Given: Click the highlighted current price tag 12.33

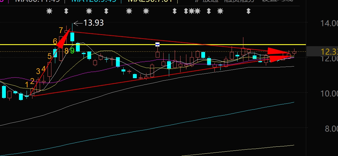Looking at the screenshot, I should coord(322,51).
